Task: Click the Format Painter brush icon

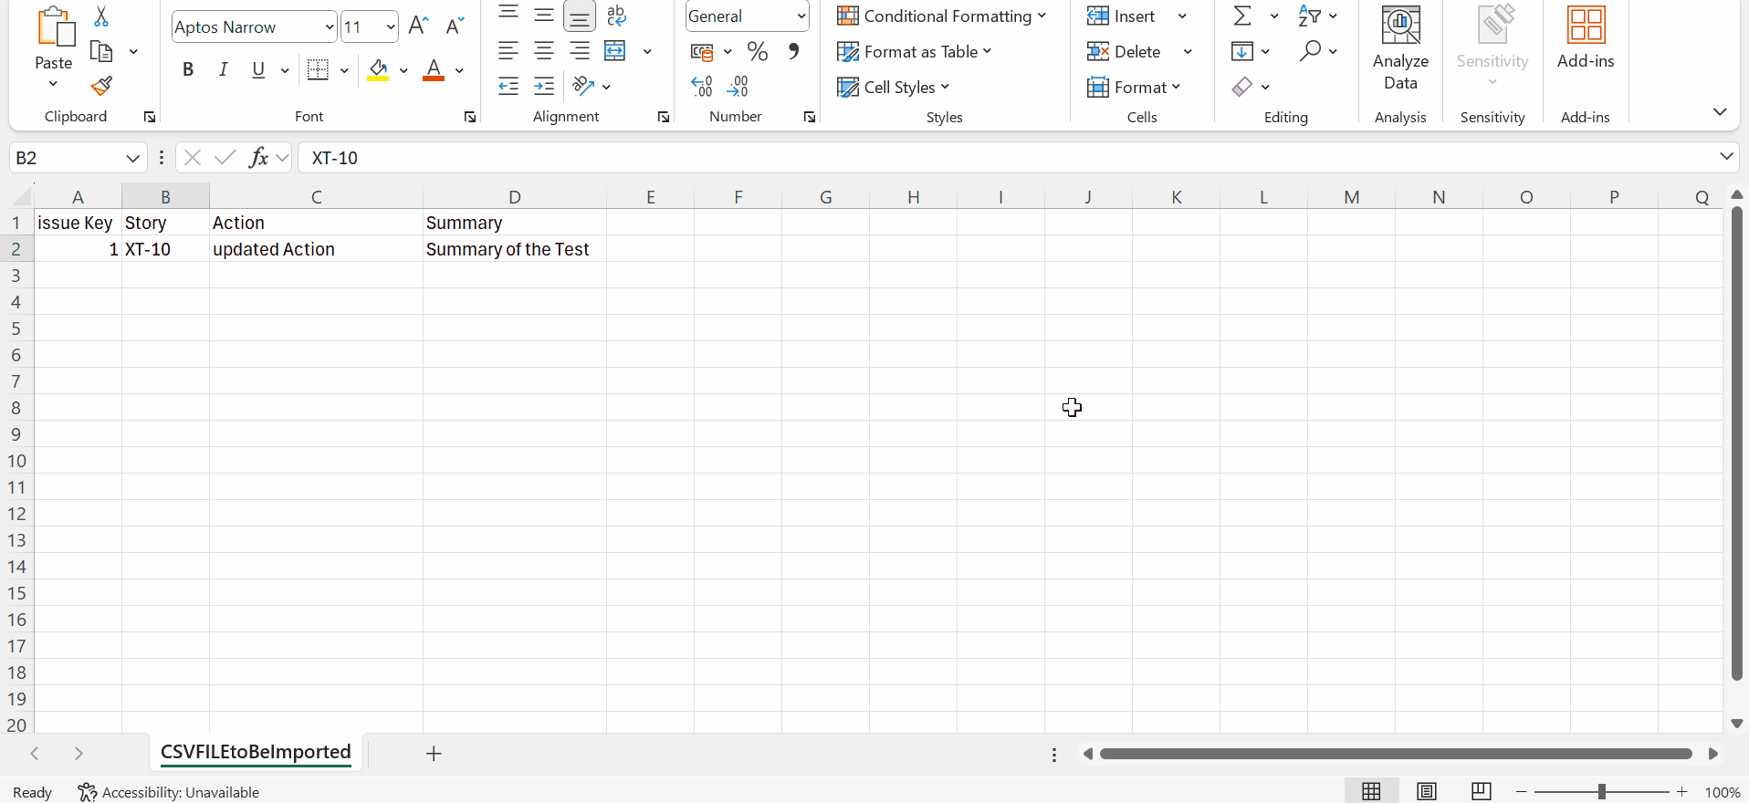Action: click(101, 87)
